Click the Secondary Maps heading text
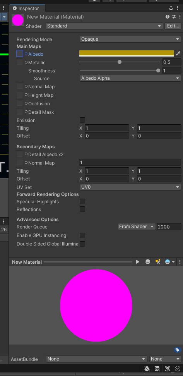 tap(36, 147)
